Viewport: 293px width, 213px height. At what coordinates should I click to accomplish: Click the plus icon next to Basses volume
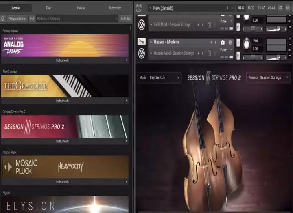tap(285, 58)
